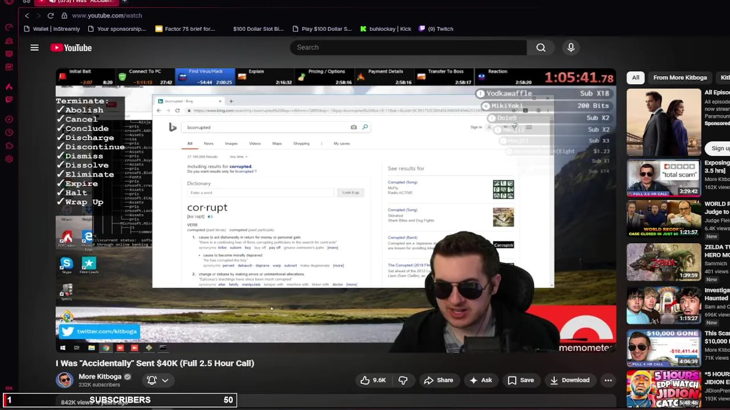Open the $100 Dollar Slot Bi... bookmark
The height and width of the screenshot is (410, 730).
(x=258, y=28)
